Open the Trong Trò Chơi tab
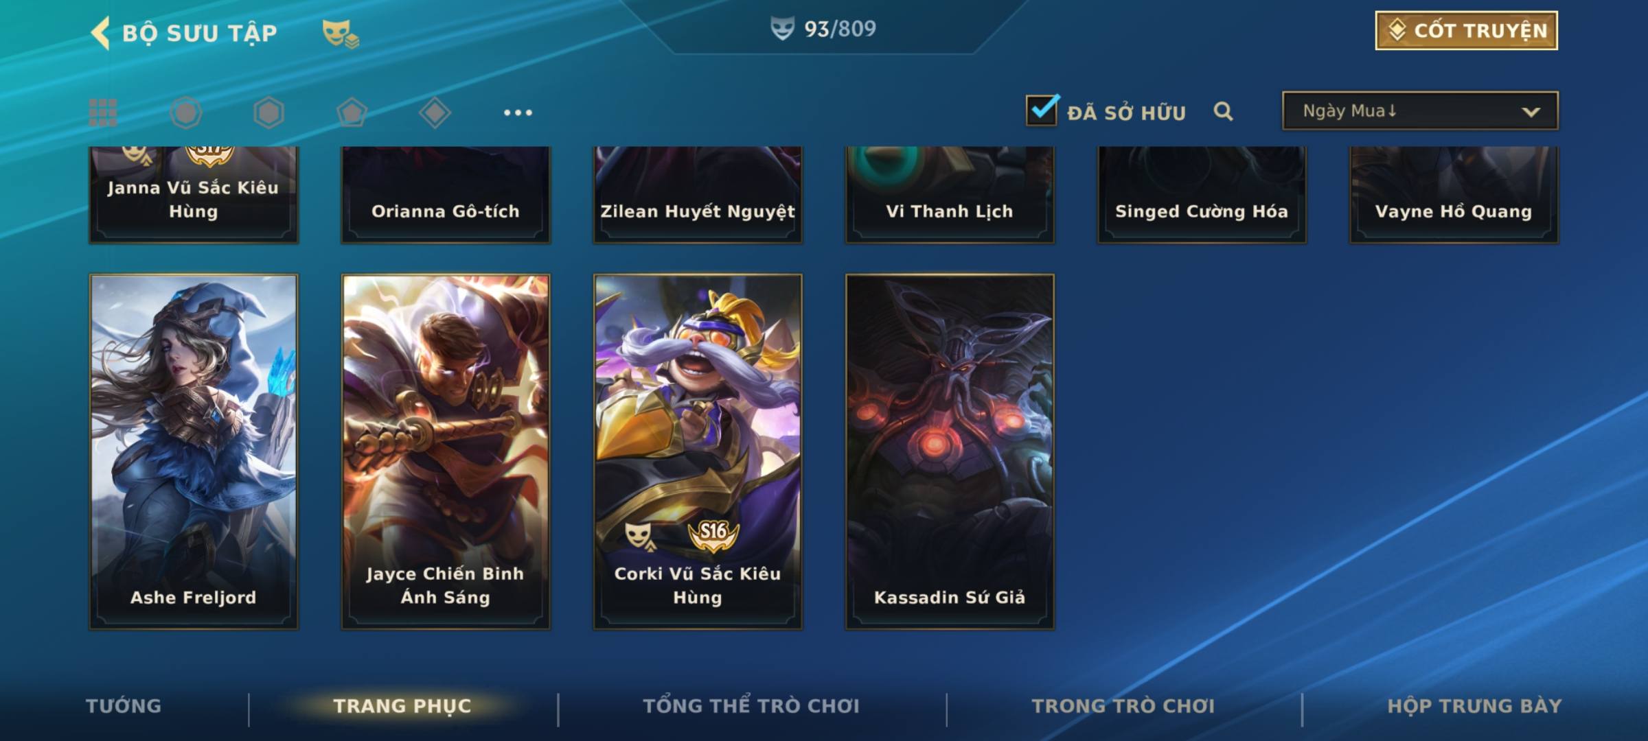The height and width of the screenshot is (741, 1648). tap(1123, 706)
